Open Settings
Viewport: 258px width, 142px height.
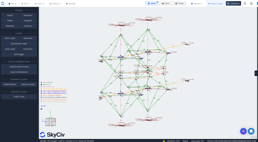click(x=71, y=4)
